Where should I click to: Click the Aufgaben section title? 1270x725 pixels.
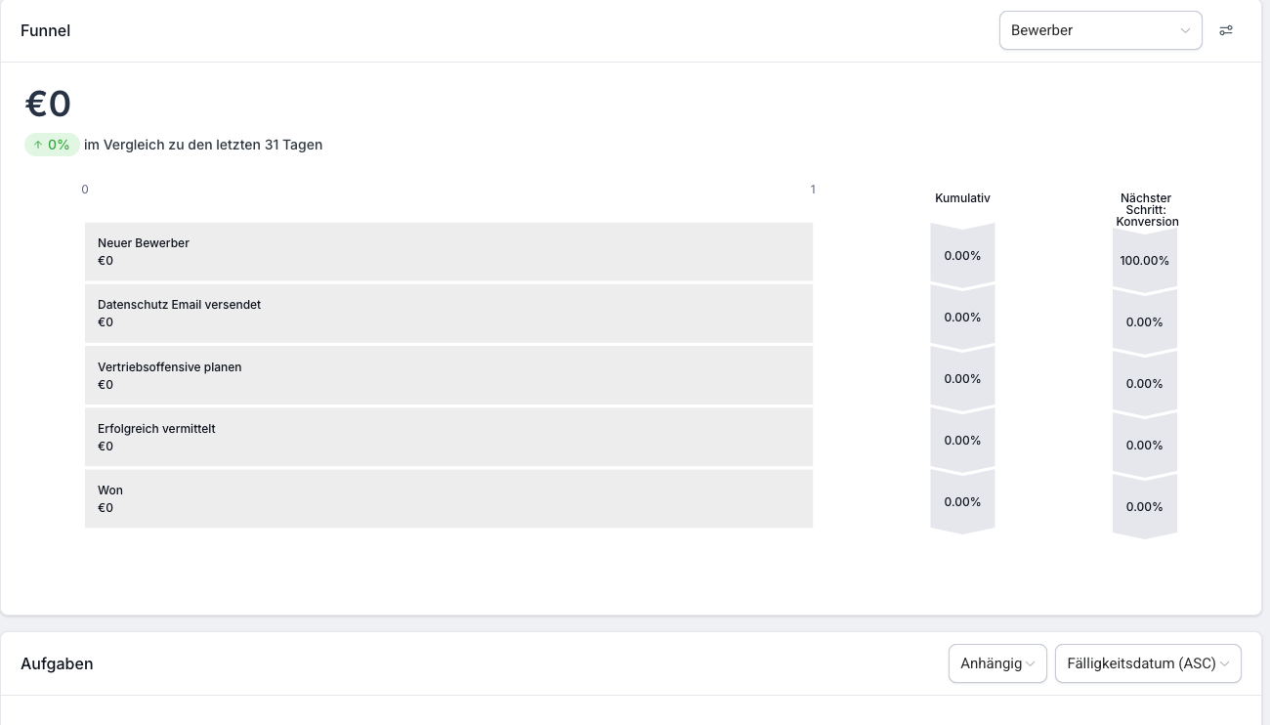point(57,663)
